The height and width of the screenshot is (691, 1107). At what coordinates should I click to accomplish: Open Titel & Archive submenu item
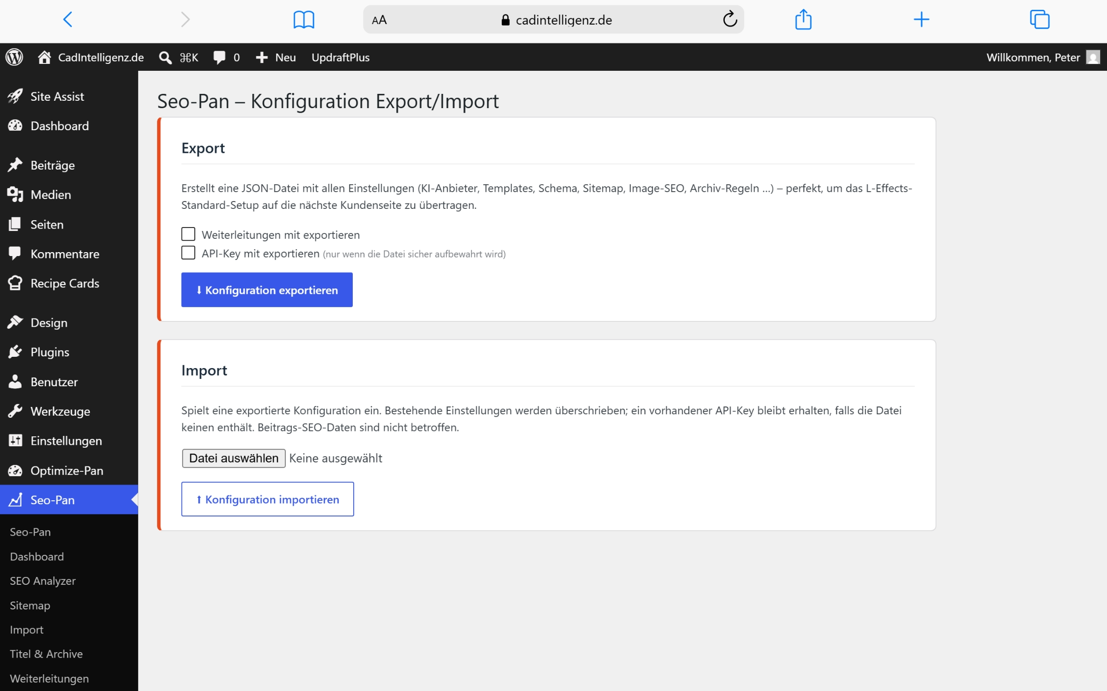pyautogui.click(x=46, y=654)
